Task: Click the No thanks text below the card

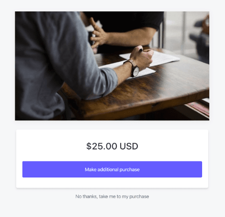Action: pos(86,197)
